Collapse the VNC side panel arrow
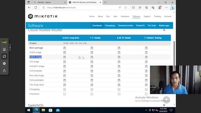Viewport: 201px width, 113px height. point(10,48)
